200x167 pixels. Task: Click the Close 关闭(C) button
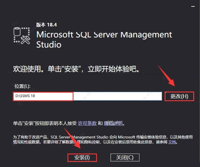tap(125, 158)
